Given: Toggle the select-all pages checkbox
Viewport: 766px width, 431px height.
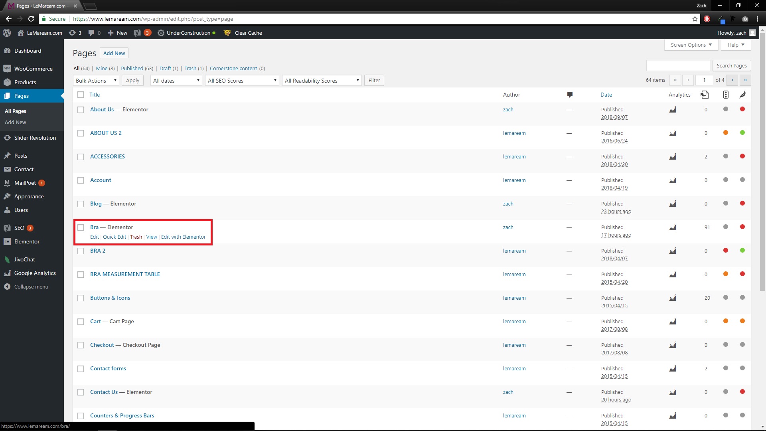Looking at the screenshot, I should click(81, 95).
